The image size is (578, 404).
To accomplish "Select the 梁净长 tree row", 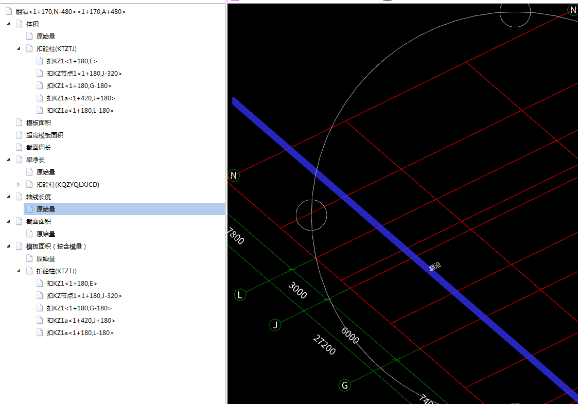I will click(x=35, y=160).
